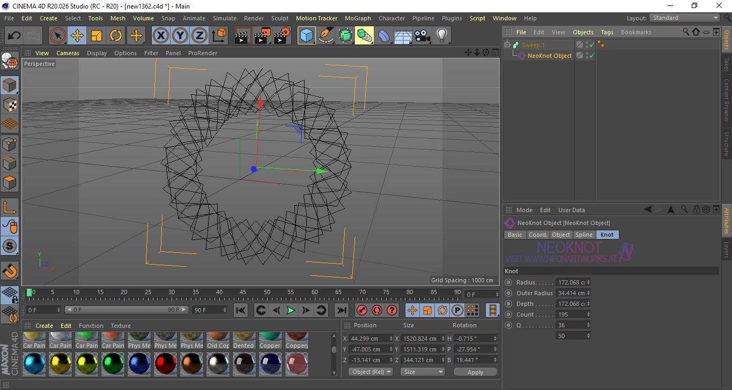Add a Floor environment object
Screen dimensions: 732x390
click(x=403, y=36)
